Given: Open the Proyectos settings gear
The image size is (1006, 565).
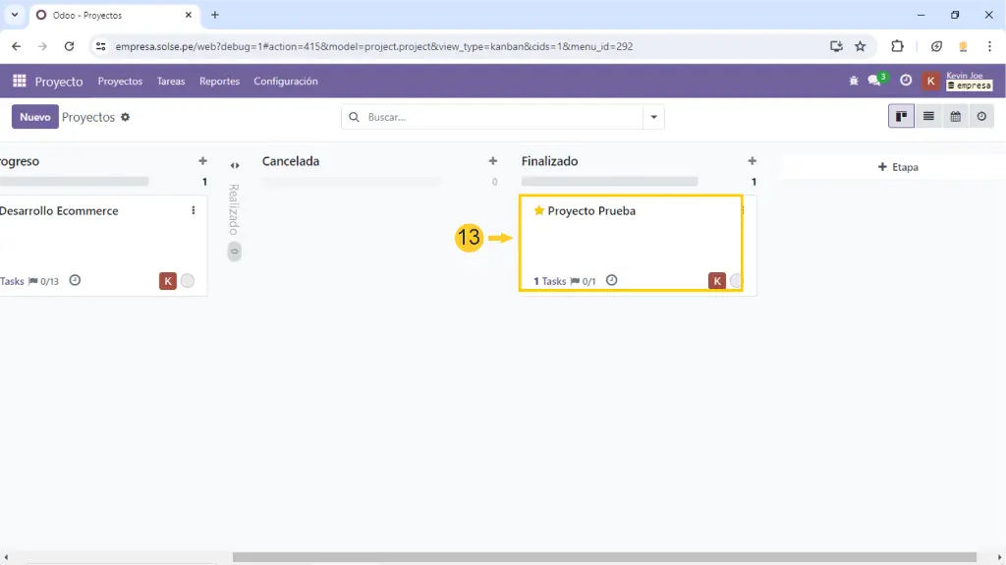Looking at the screenshot, I should (126, 117).
